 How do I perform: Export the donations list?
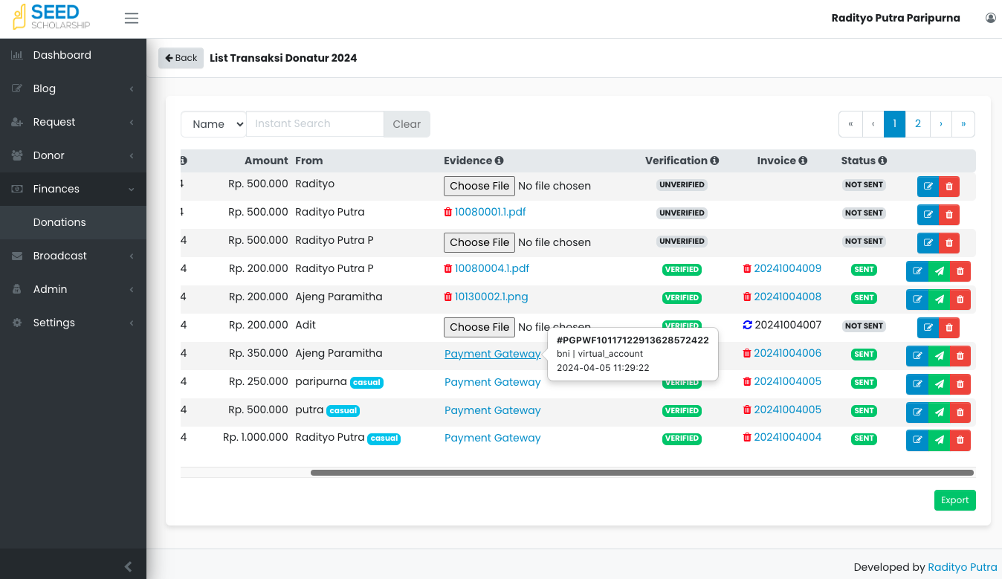[954, 500]
